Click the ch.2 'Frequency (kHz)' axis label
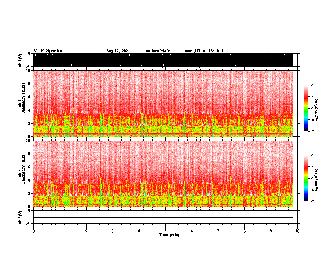This screenshot has width=335, height=259. pyautogui.click(x=23, y=168)
